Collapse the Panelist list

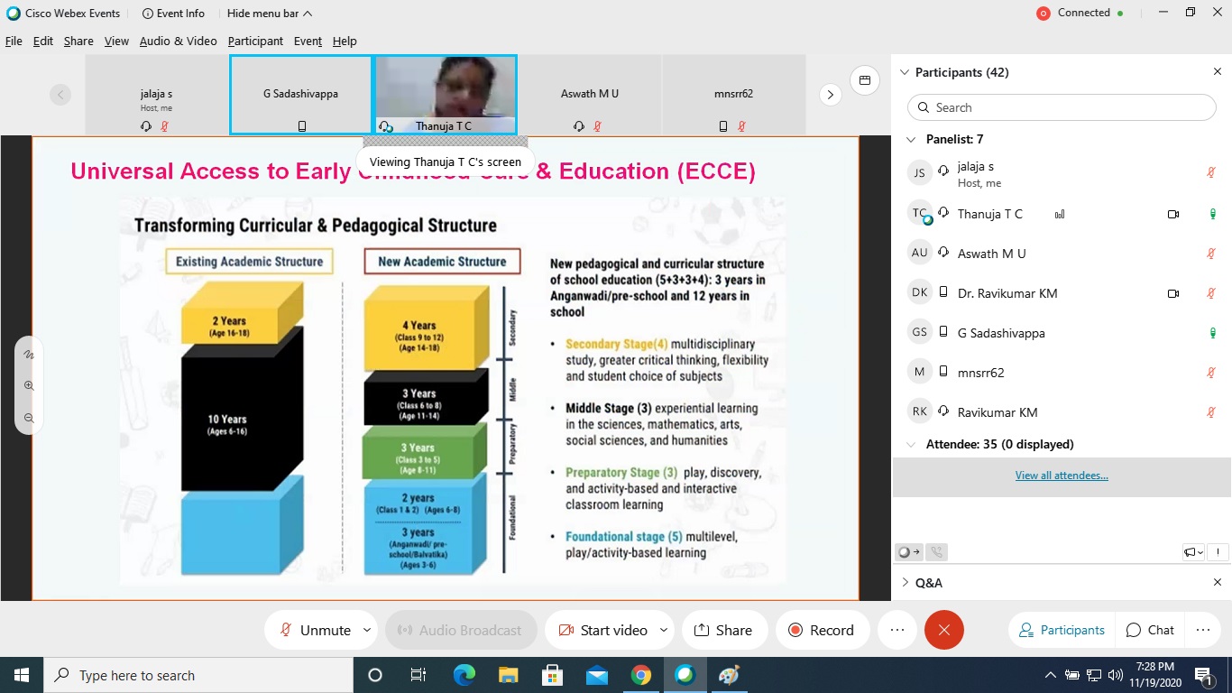910,139
